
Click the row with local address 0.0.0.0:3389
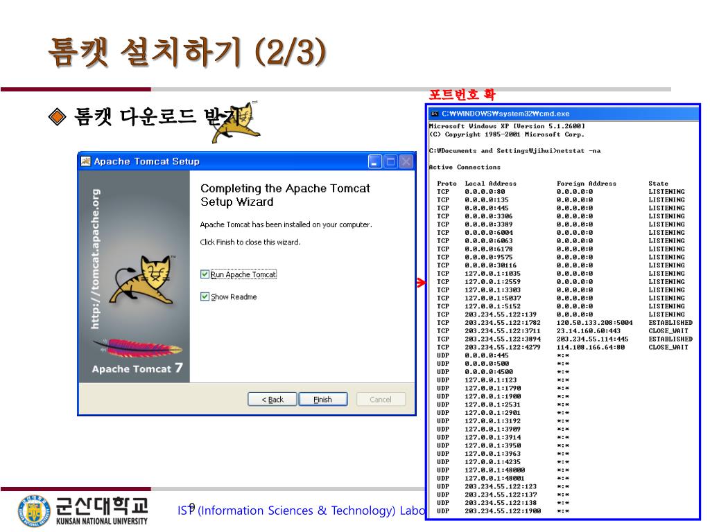pos(560,224)
